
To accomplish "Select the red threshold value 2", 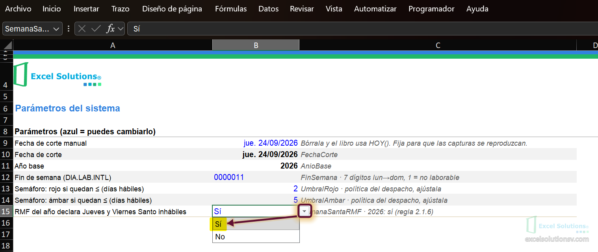I will (256, 189).
